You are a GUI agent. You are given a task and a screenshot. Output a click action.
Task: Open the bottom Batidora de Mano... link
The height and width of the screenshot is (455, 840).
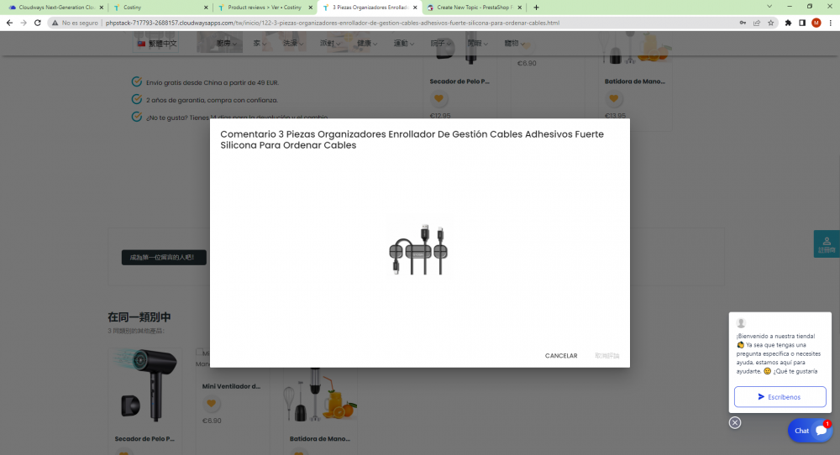click(x=320, y=439)
